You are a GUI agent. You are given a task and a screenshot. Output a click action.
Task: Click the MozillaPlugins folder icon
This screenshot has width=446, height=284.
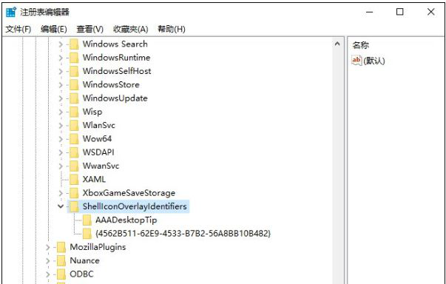(x=61, y=247)
